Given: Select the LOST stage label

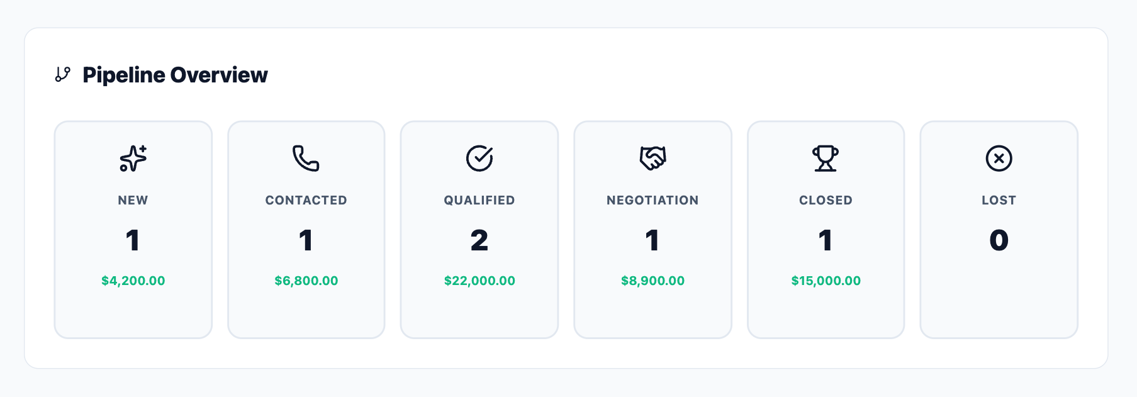Looking at the screenshot, I should pos(999,200).
